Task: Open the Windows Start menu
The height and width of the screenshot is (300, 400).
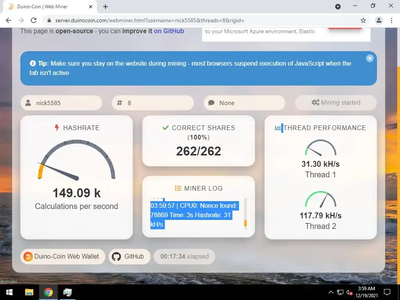Action: tap(9, 292)
